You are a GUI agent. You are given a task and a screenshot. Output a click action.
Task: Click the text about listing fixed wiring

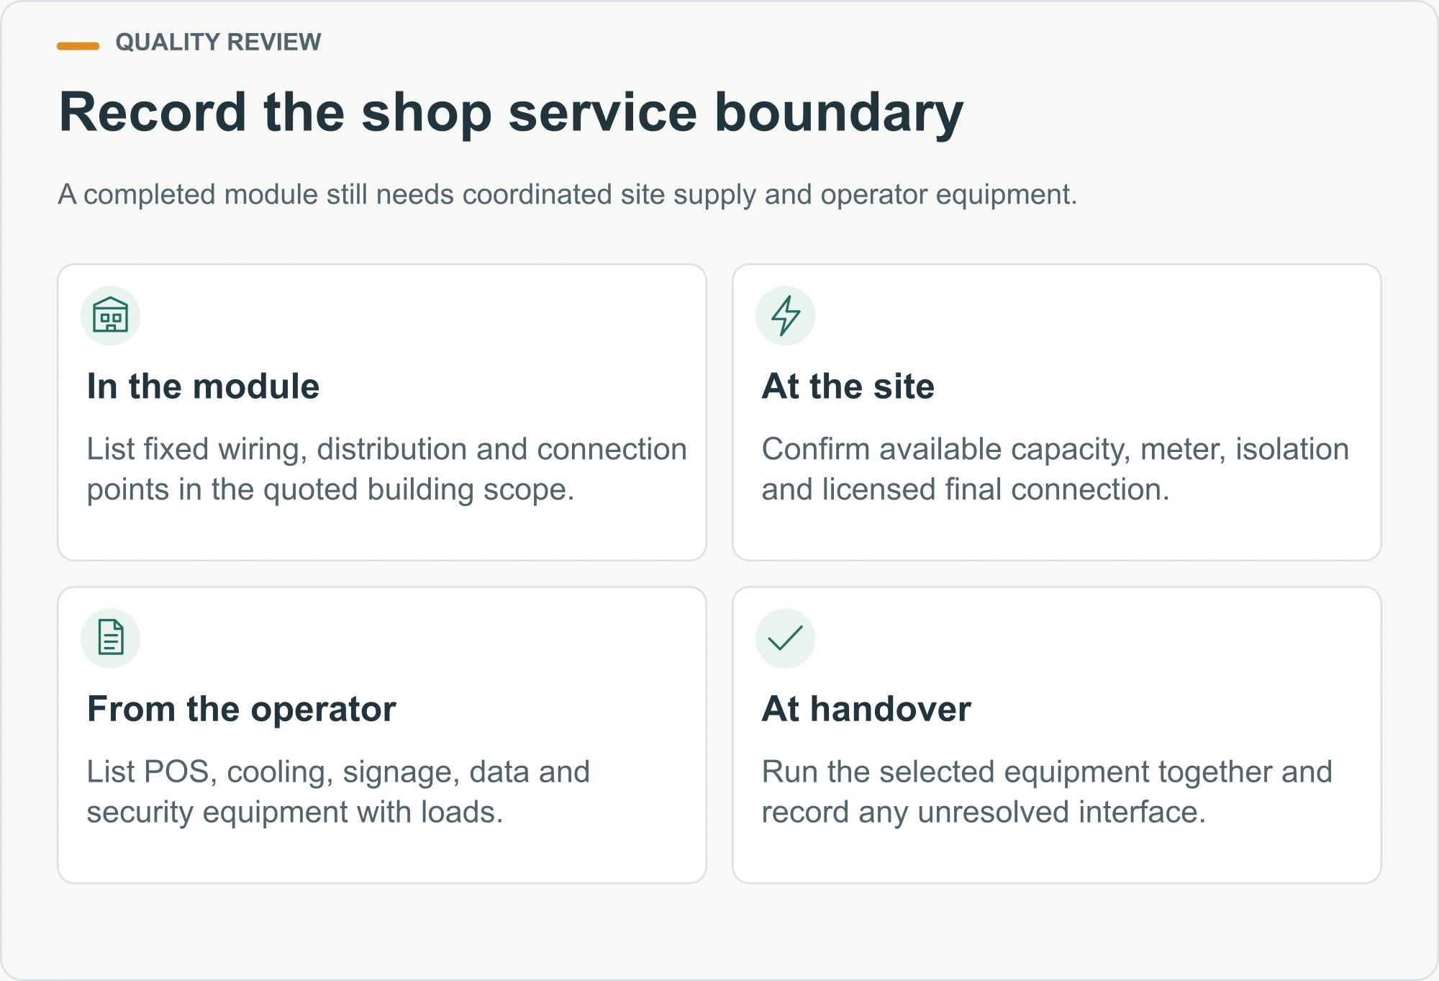coord(386,469)
